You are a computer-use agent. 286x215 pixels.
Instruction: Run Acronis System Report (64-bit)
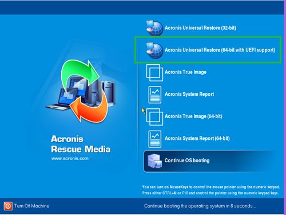pos(197,138)
